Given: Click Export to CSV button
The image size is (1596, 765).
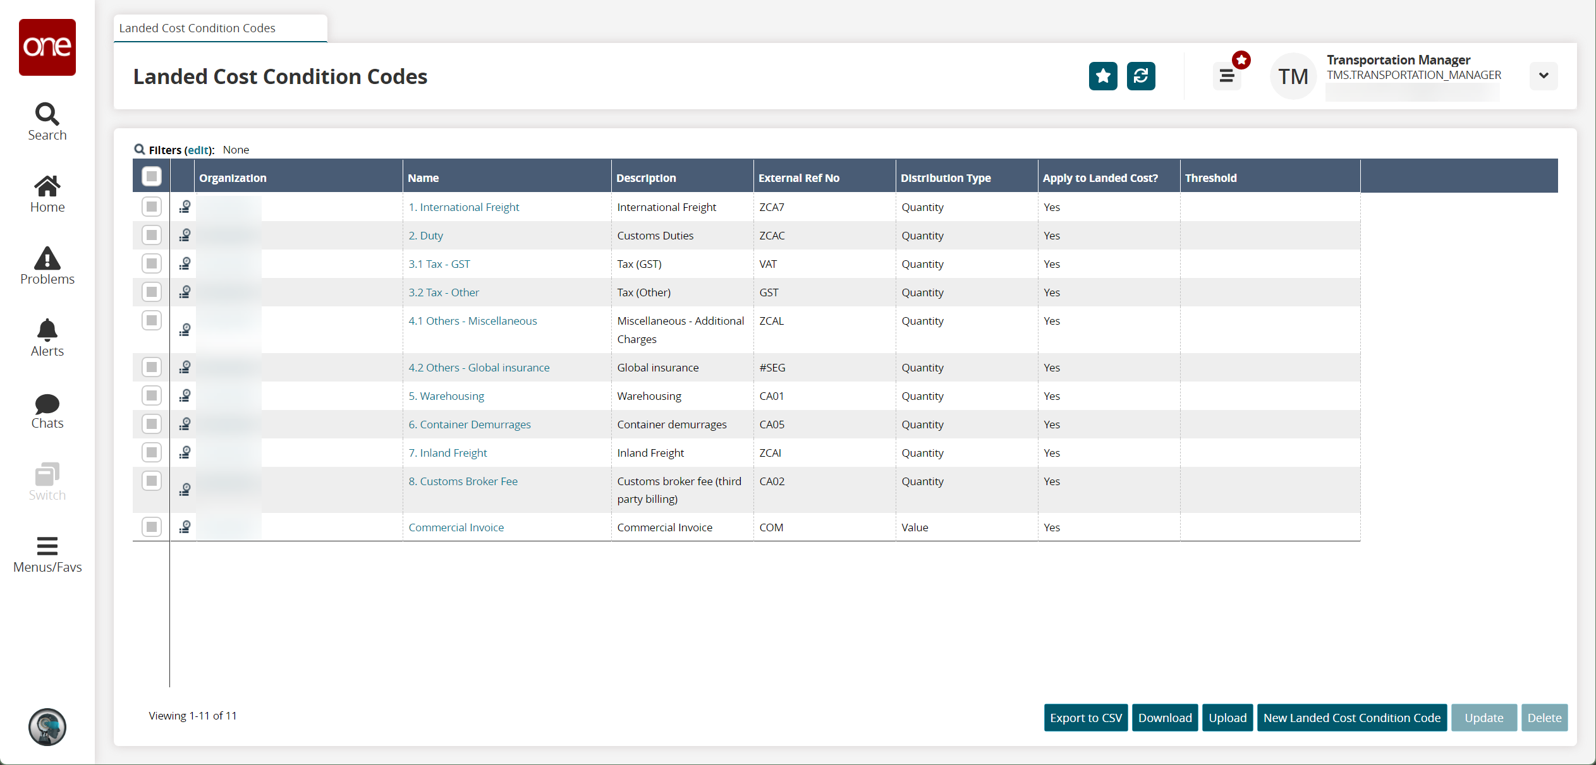Looking at the screenshot, I should coord(1086,717).
